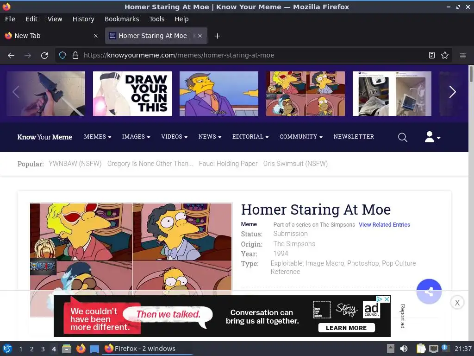The width and height of the screenshot is (474, 356).
Task: Click the forward navigation arrow
Action: pyautogui.click(x=28, y=56)
